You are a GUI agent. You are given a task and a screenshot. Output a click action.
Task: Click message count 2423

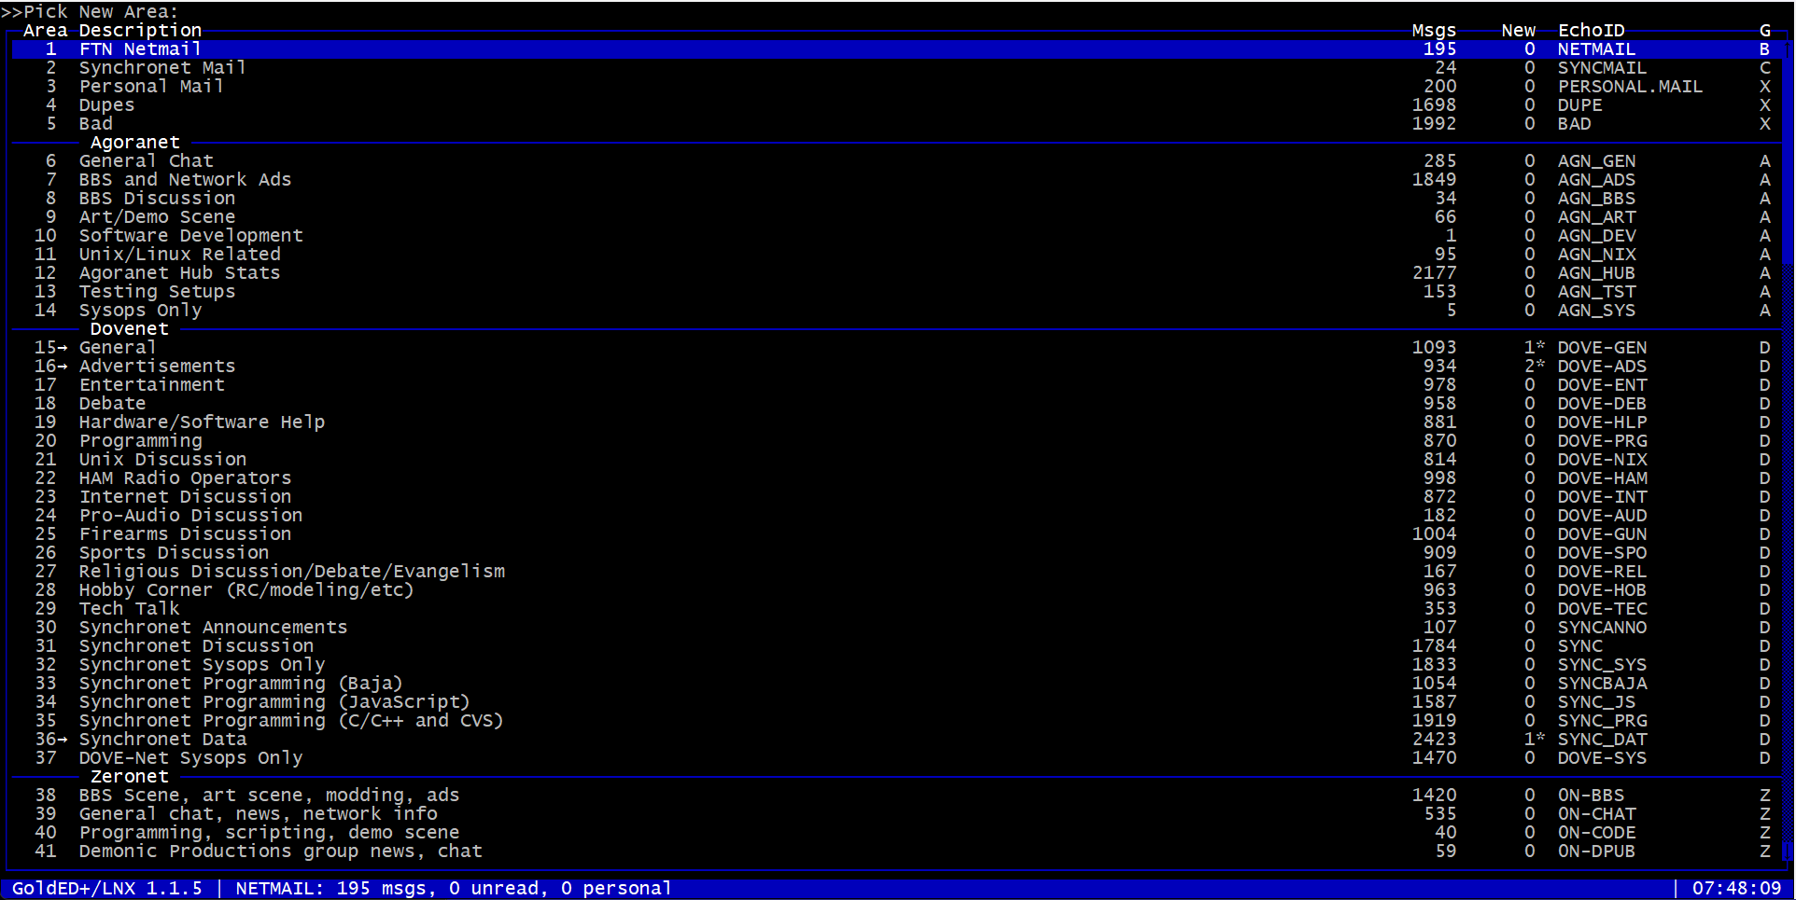(x=1434, y=740)
